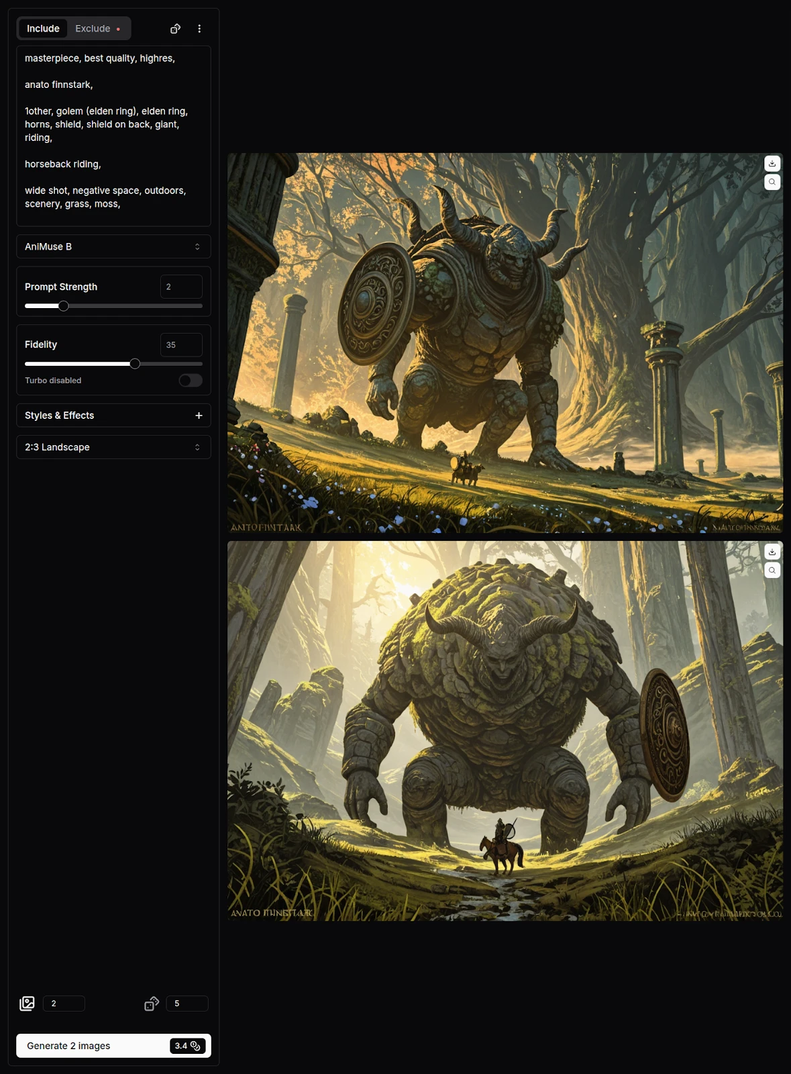Magnify the bottom golem image
The width and height of the screenshot is (791, 1074).
pyautogui.click(x=772, y=571)
